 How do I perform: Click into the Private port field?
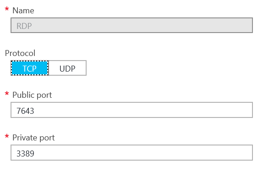131,153
